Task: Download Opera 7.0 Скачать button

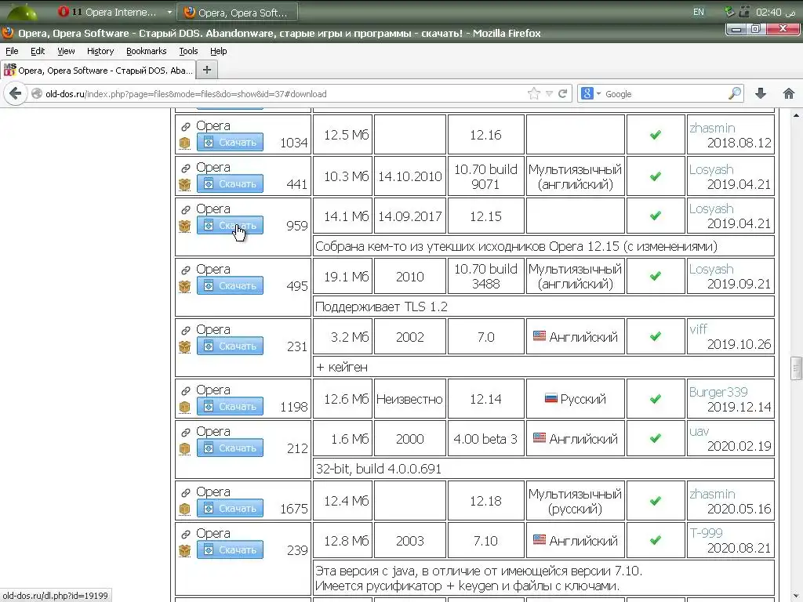Action: coord(230,346)
